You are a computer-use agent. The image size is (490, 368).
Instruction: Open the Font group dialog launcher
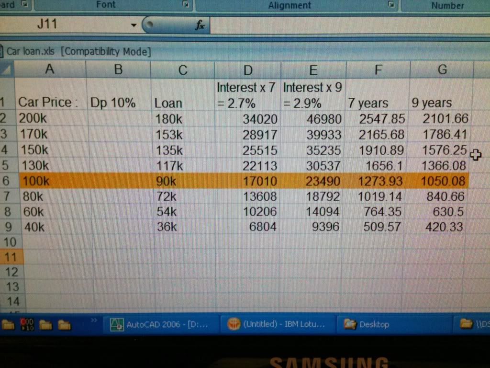(186, 5)
